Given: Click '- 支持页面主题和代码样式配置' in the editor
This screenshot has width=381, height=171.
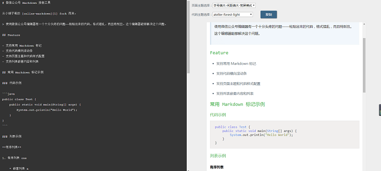Looking at the screenshot, I should tap(23, 56).
